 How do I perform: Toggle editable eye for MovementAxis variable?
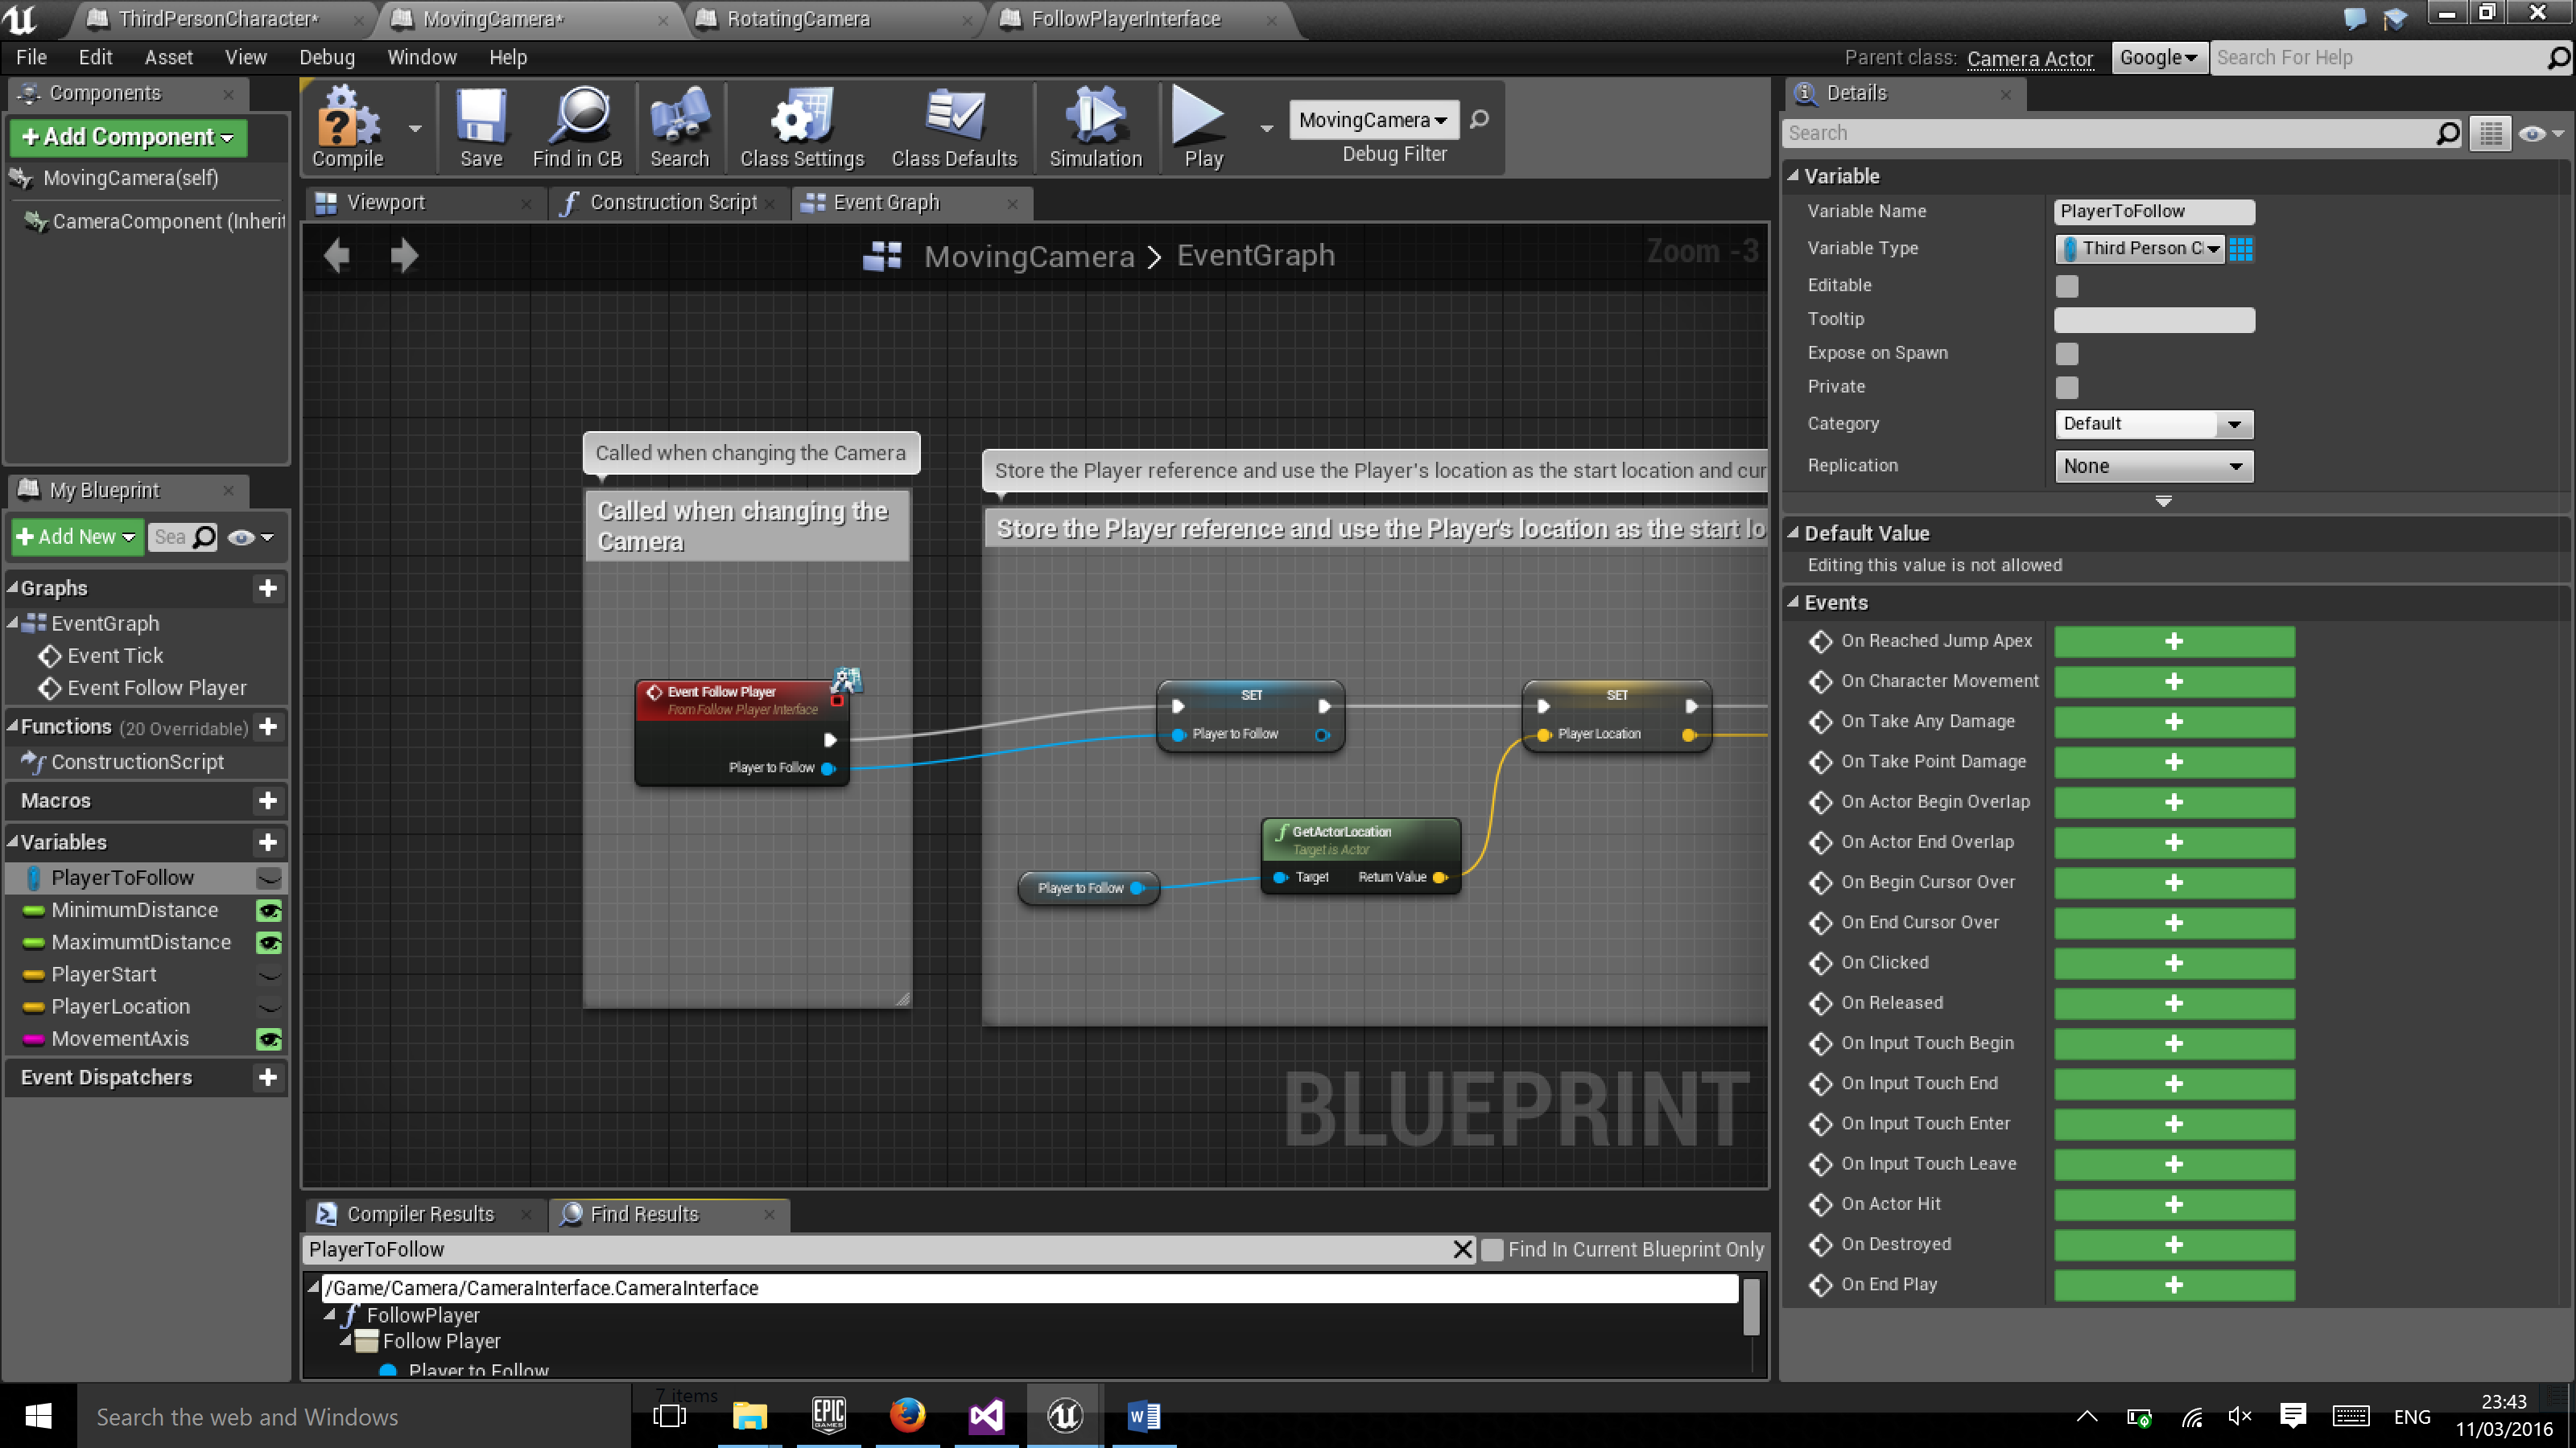[269, 1039]
